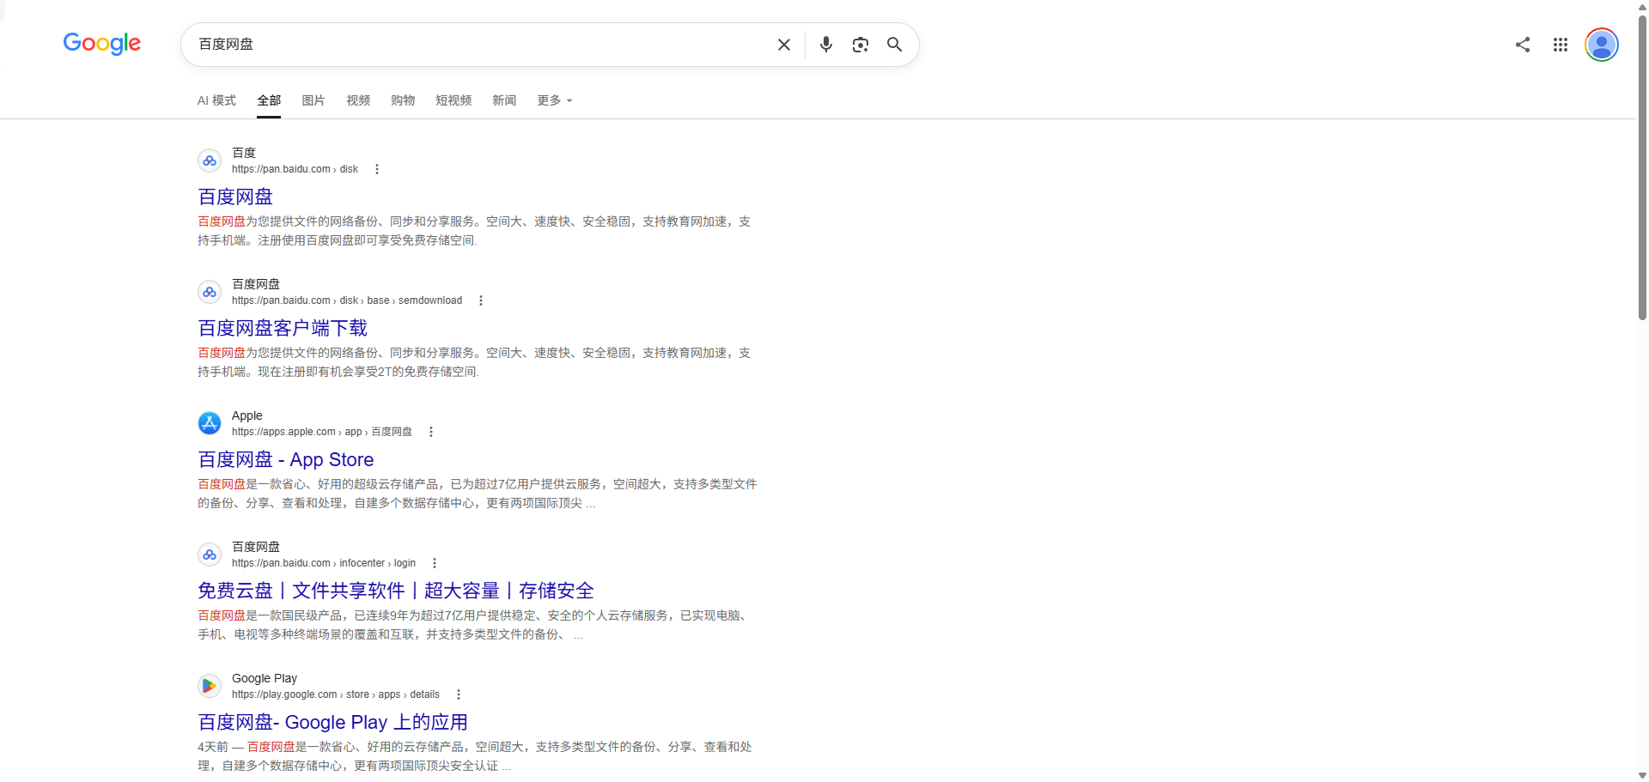Screen dimensions: 1649x782
Task: Click the scrollbar up arrow
Action: 1642,6
